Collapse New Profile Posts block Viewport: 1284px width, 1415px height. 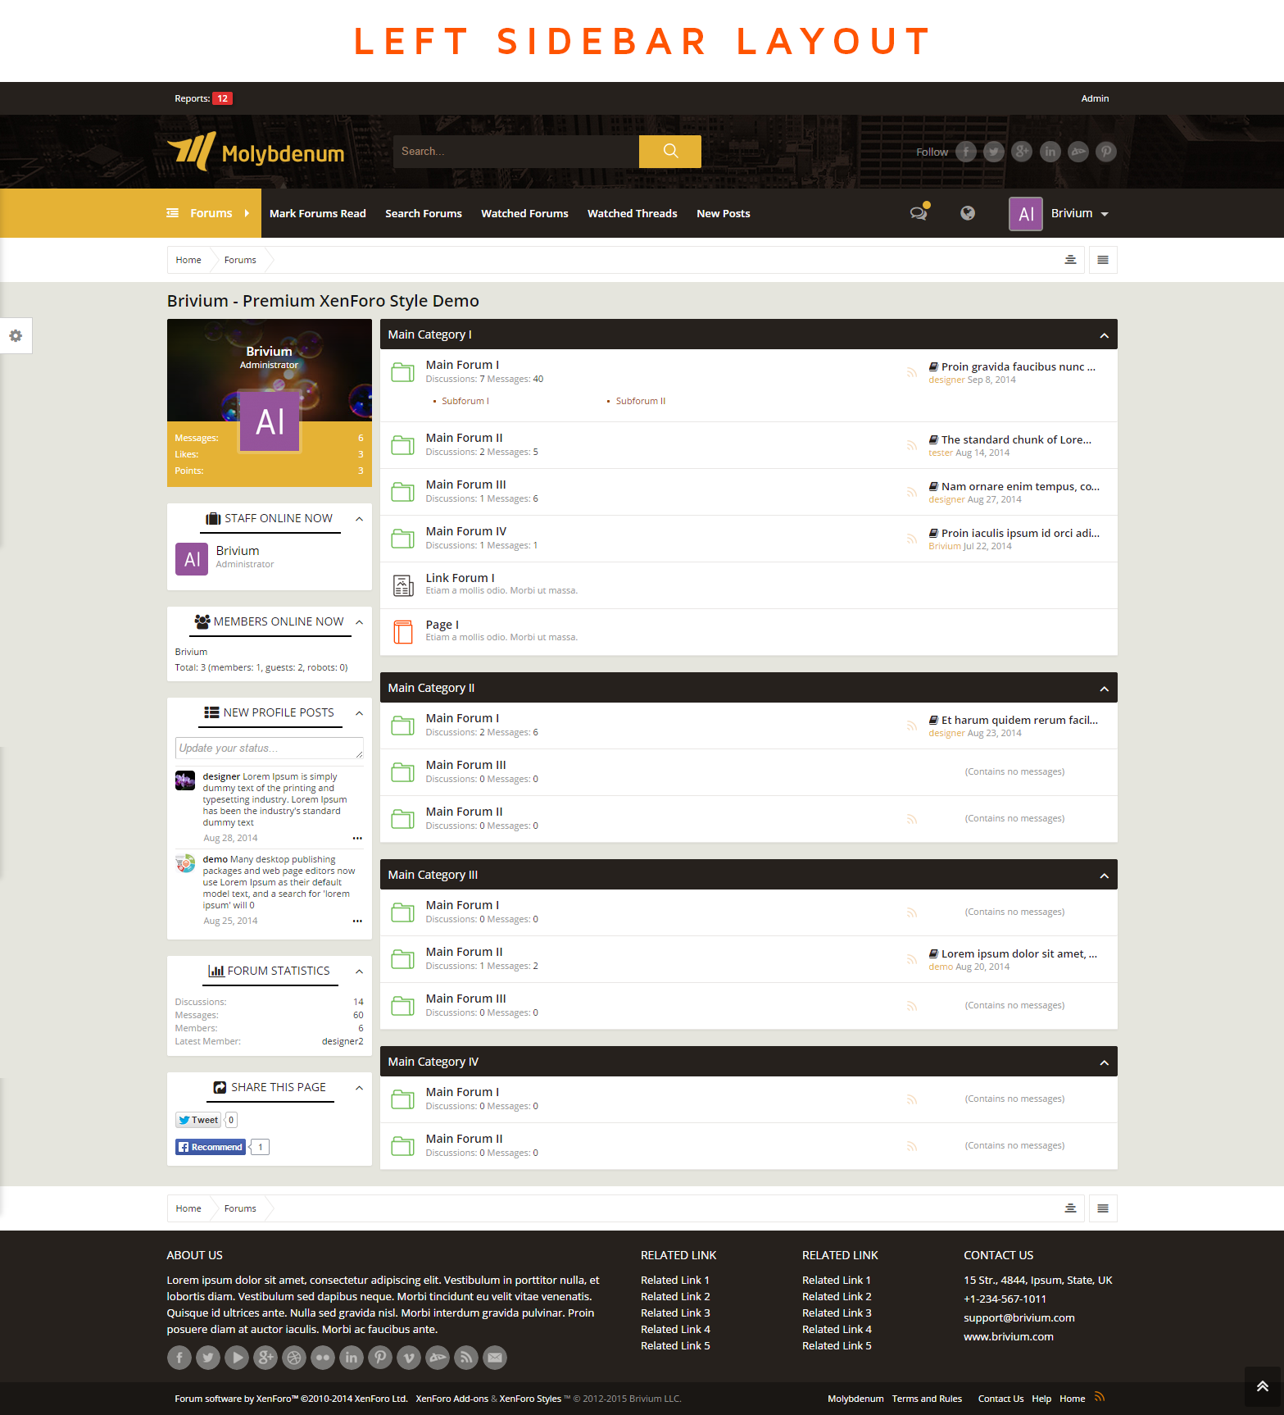359,713
